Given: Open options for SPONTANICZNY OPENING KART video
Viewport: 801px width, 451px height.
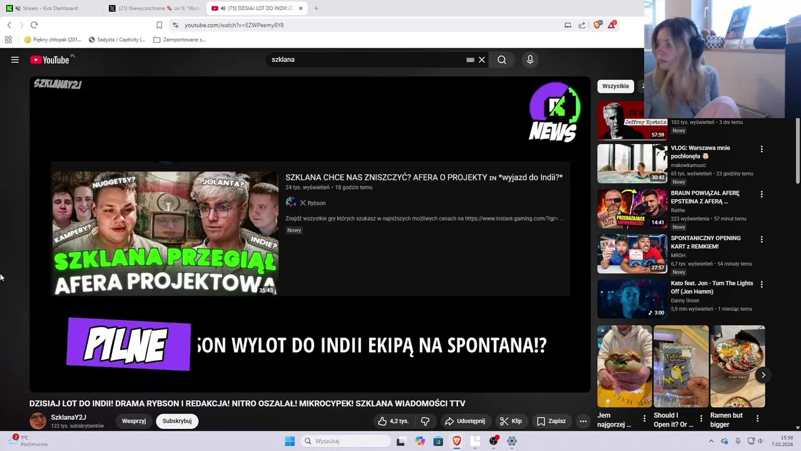Looking at the screenshot, I should pos(762,239).
